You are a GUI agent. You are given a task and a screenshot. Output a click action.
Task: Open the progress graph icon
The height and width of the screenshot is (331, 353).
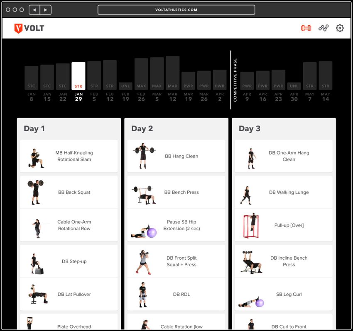point(324,28)
